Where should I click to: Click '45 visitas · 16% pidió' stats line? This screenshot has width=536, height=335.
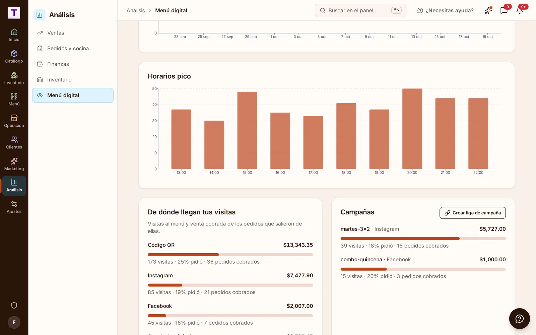click(x=200, y=323)
